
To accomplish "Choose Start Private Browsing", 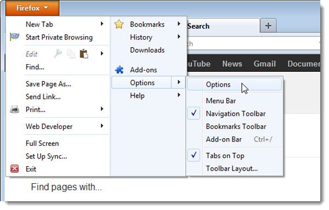I will pyautogui.click(x=59, y=37).
